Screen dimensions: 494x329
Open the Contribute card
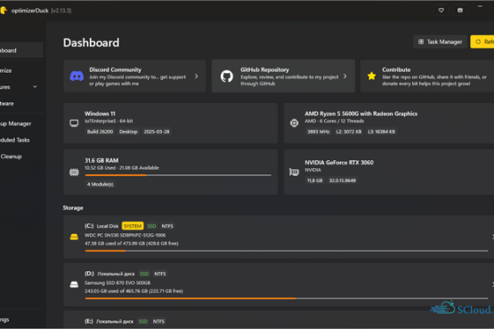[427, 76]
